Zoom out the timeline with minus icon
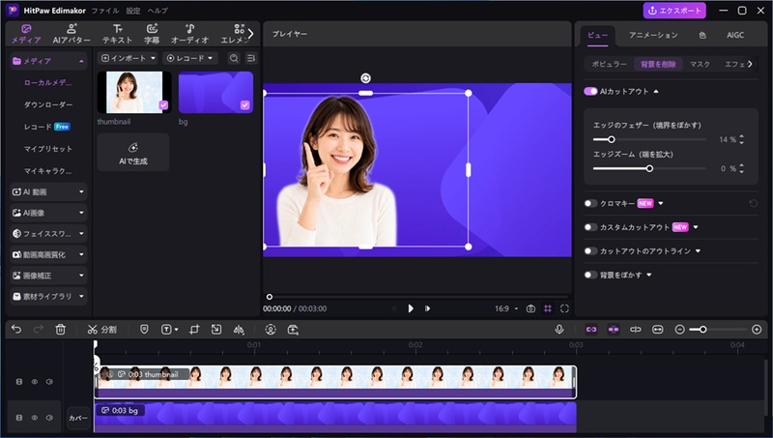The height and width of the screenshot is (438, 773). (x=679, y=329)
